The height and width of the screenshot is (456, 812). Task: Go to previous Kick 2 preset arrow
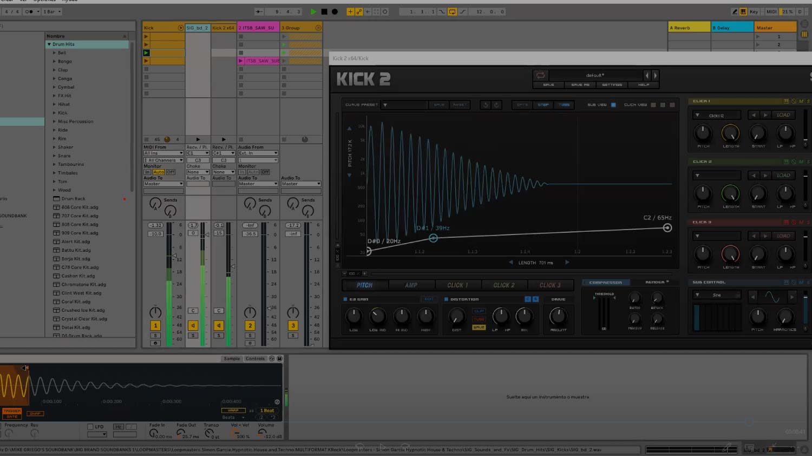coord(646,76)
